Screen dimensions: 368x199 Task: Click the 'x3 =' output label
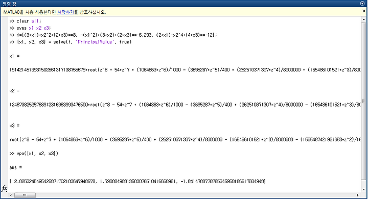click(x=14, y=126)
